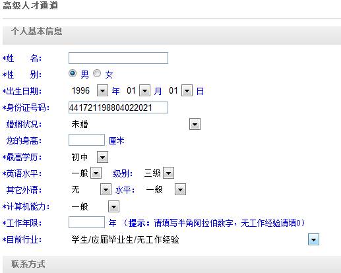Click the 联系方式 section header
This screenshot has width=341, height=273.
tap(28, 264)
